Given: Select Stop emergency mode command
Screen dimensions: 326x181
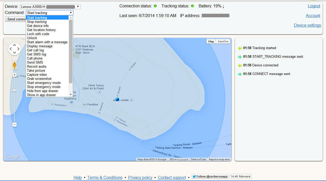Looking at the screenshot, I should [x=47, y=87].
